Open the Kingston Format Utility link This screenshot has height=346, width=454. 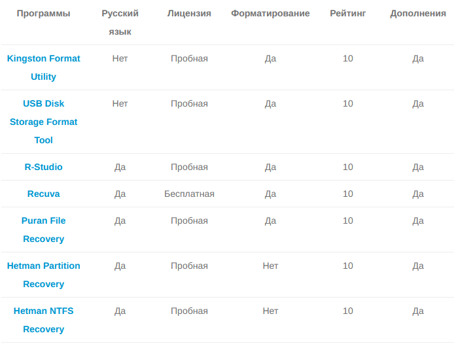tap(43, 67)
